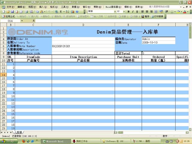Open the 格式 (Format) menu

54,7
